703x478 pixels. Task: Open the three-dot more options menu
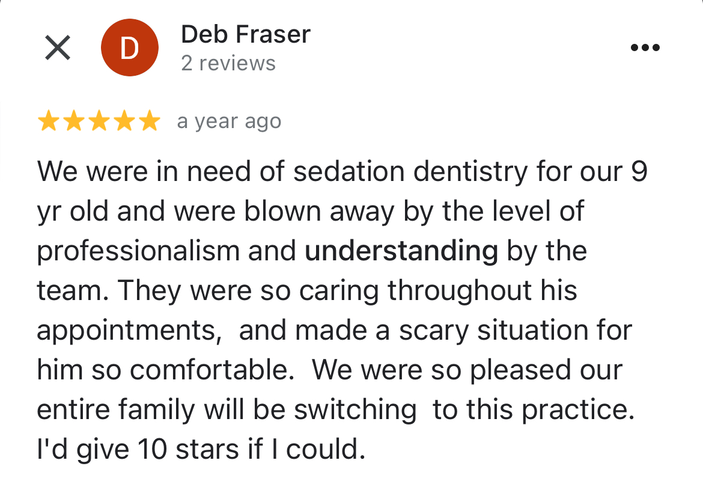[x=645, y=47]
